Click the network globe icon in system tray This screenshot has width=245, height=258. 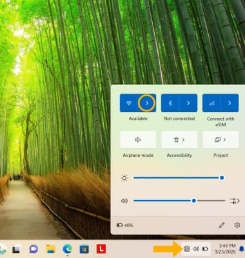click(187, 249)
